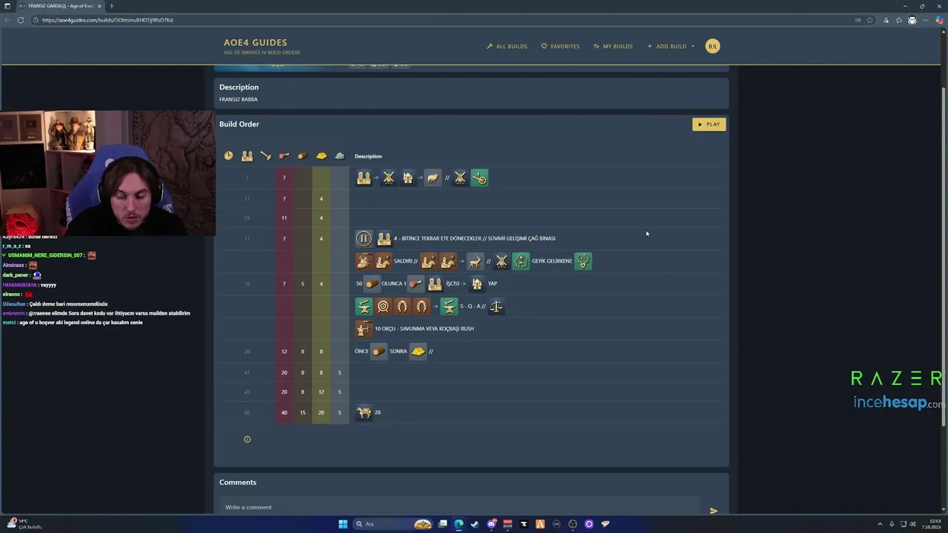Click the browser address bar URL

107,20
